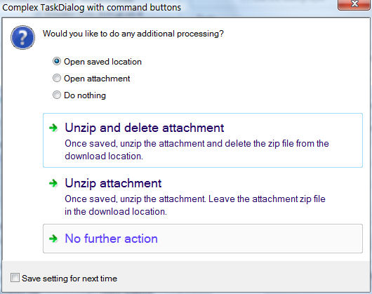Click green arrow beside Unzip and delete attachment
372x294 pixels.
53,128
